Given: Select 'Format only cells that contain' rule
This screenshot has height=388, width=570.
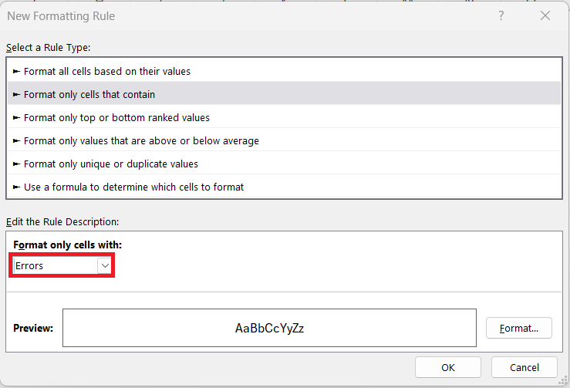Looking at the screenshot, I should click(284, 94).
